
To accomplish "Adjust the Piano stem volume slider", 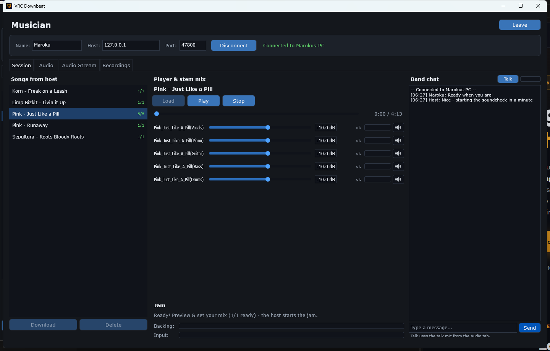I will click(260, 140).
